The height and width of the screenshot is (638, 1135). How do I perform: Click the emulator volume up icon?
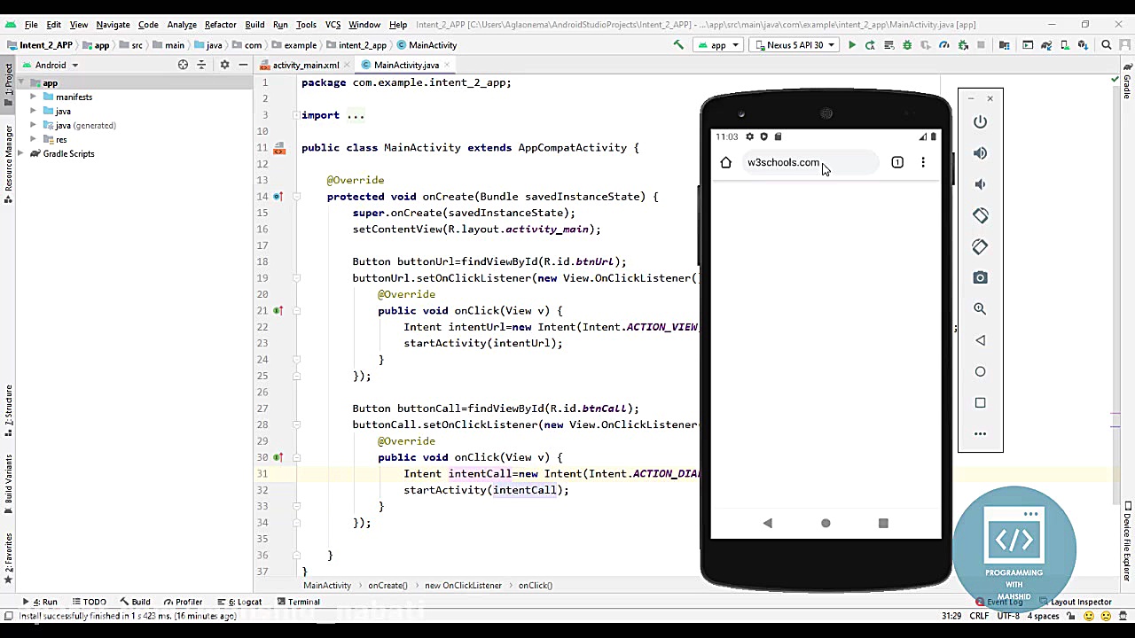[x=980, y=153]
